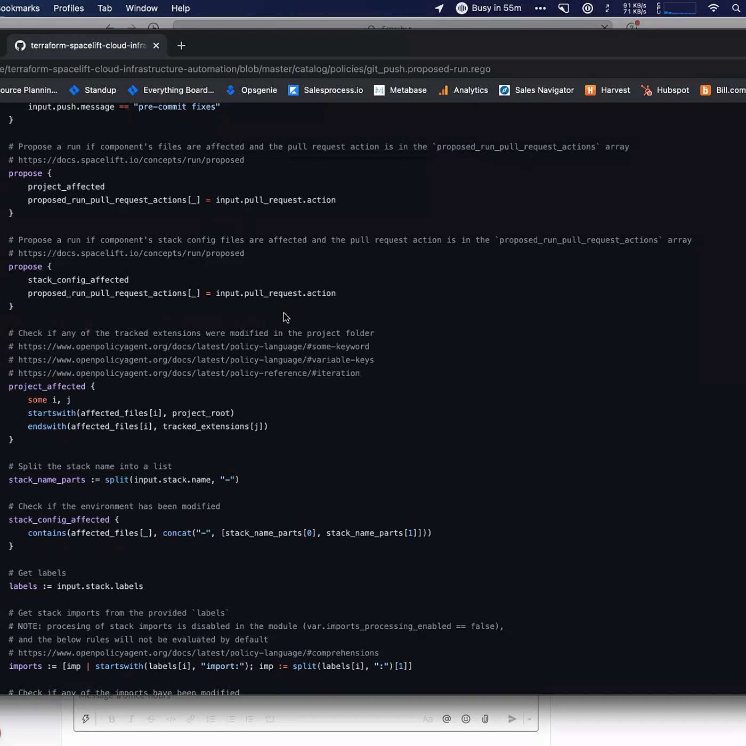Image resolution: width=746 pixels, height=746 pixels.
Task: Hide formatting with the Aa icon
Action: click(427, 719)
